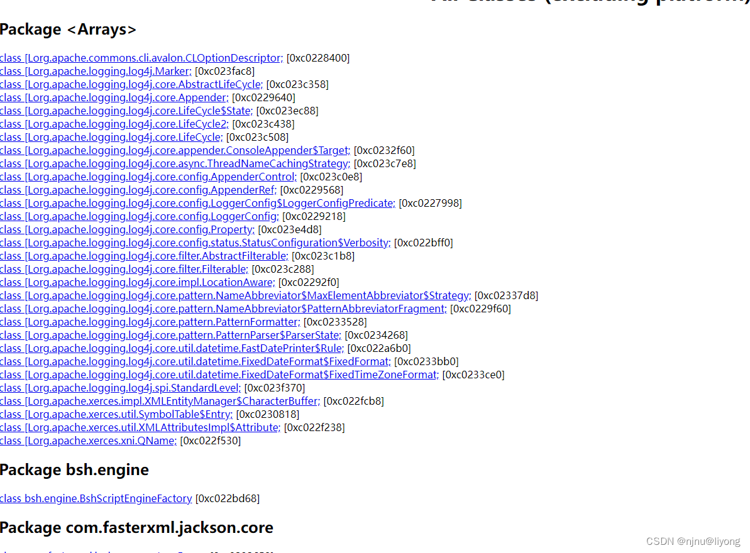Open the filter.Filterable; class link
750x553 pixels.
(x=124, y=270)
